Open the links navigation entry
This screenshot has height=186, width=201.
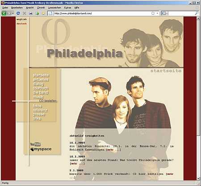[37, 119]
